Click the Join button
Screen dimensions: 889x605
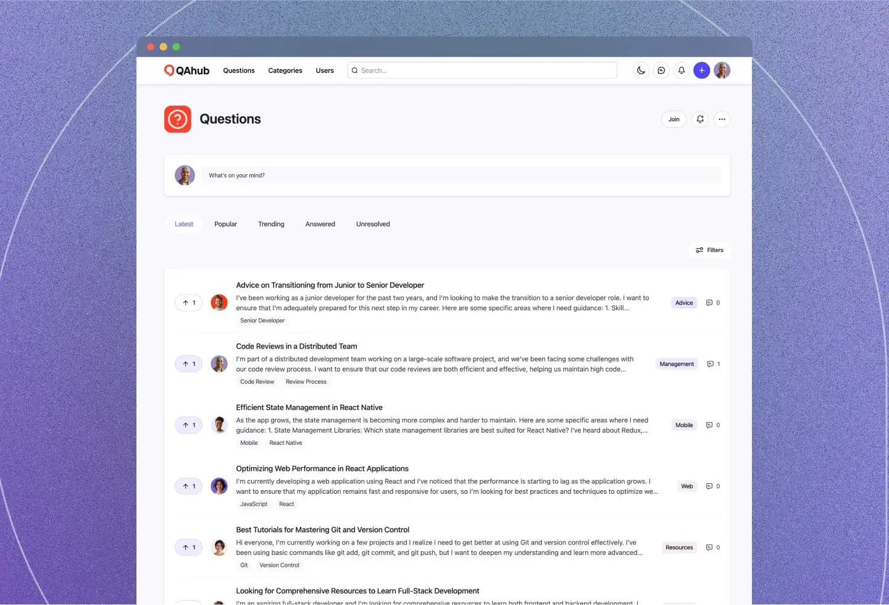tap(674, 119)
